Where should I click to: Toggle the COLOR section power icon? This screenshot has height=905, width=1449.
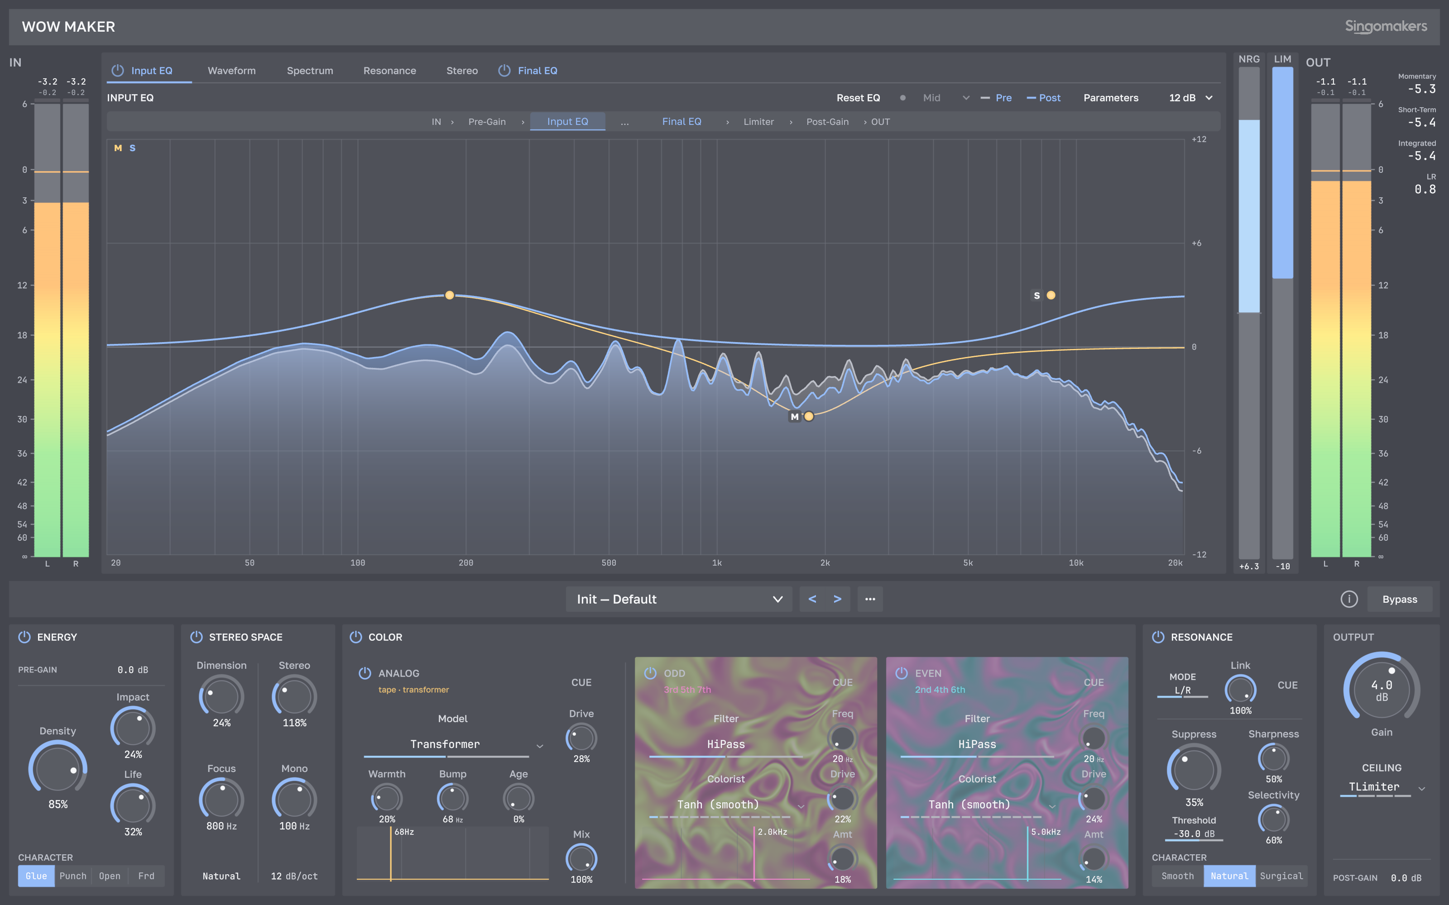click(355, 637)
